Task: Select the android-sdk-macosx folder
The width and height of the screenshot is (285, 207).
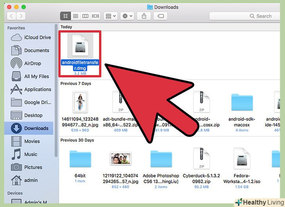Action: 242,102
